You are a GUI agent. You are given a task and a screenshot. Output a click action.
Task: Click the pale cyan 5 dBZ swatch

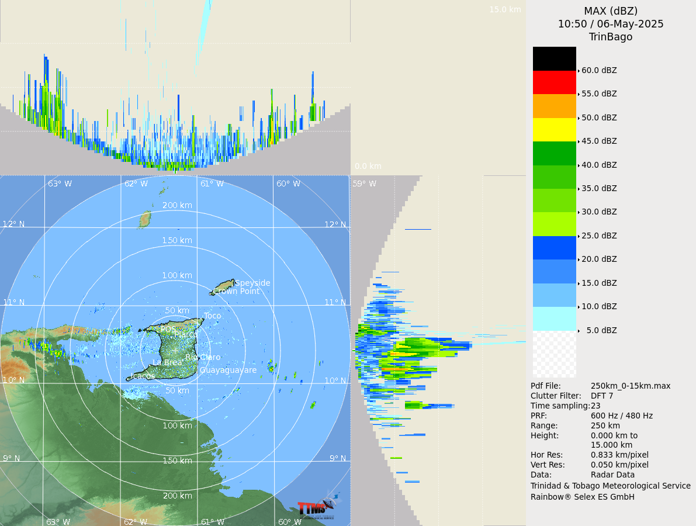555,319
